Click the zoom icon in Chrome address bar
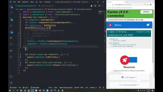 tap(145, 5)
